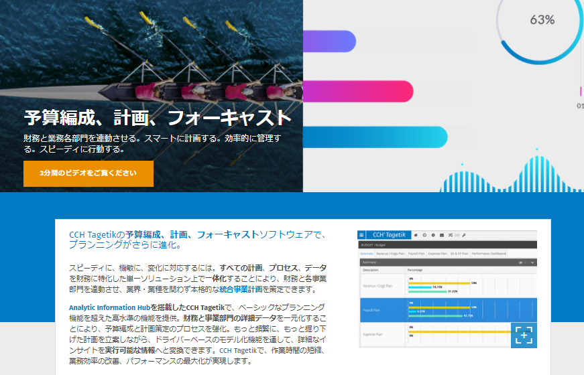Viewport: 584px width, 375px height.
Task: Click the pink gradient progress bar
Action: [x=358, y=91]
